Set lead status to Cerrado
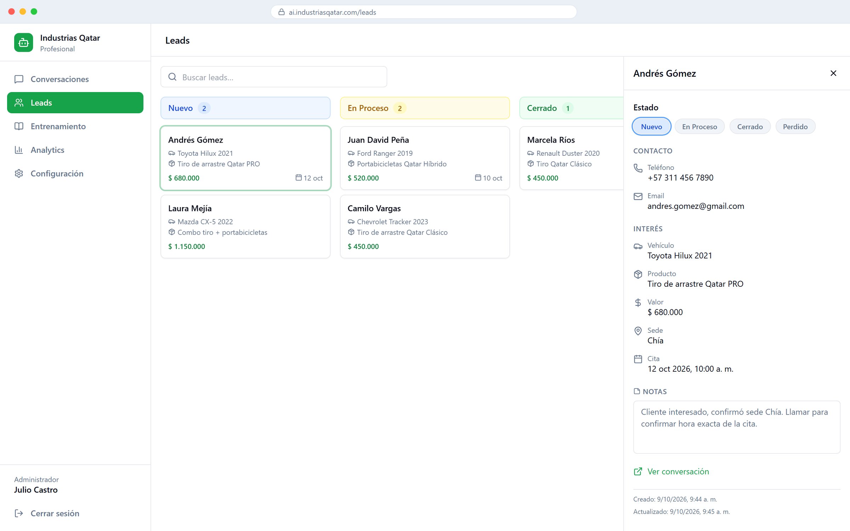The image size is (850, 531). click(750, 126)
